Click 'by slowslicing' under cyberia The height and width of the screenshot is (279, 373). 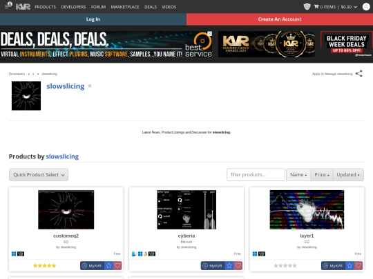click(186, 247)
